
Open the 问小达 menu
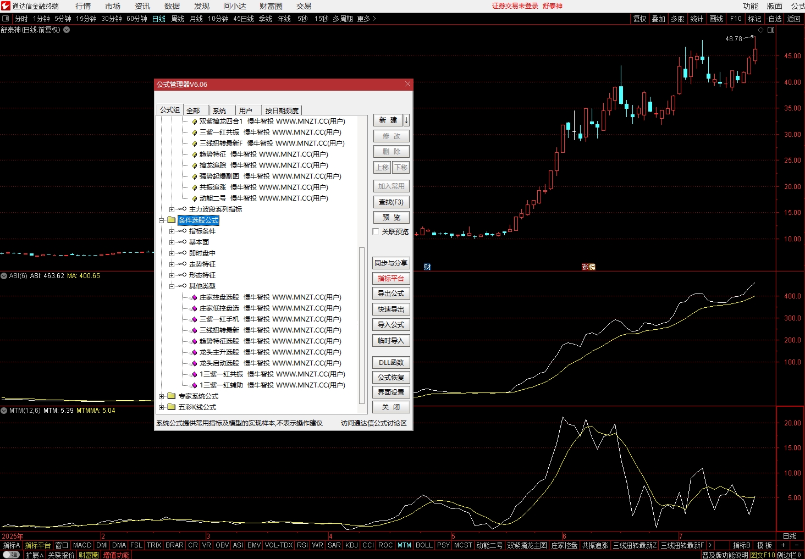click(x=235, y=6)
